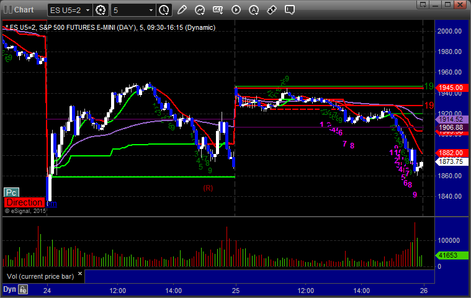Select the 1906.88 price marker
The height and width of the screenshot is (298, 471).
[x=452, y=127]
